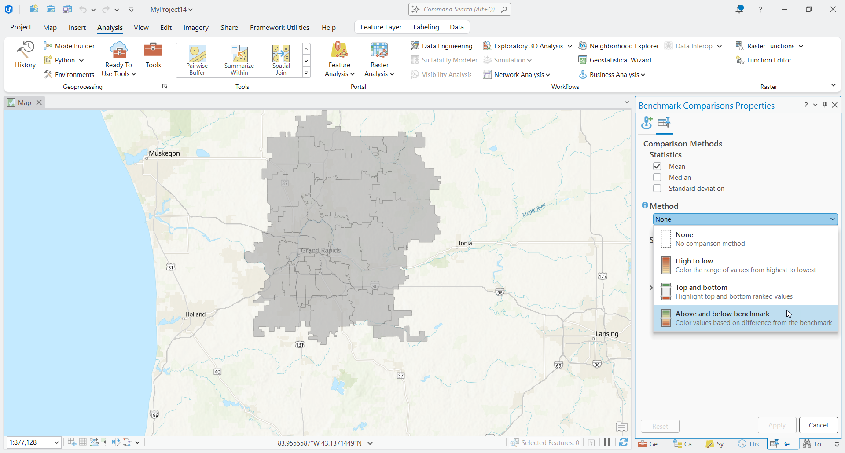
Task: Click the Geostatistical Wizard icon
Action: (x=583, y=60)
